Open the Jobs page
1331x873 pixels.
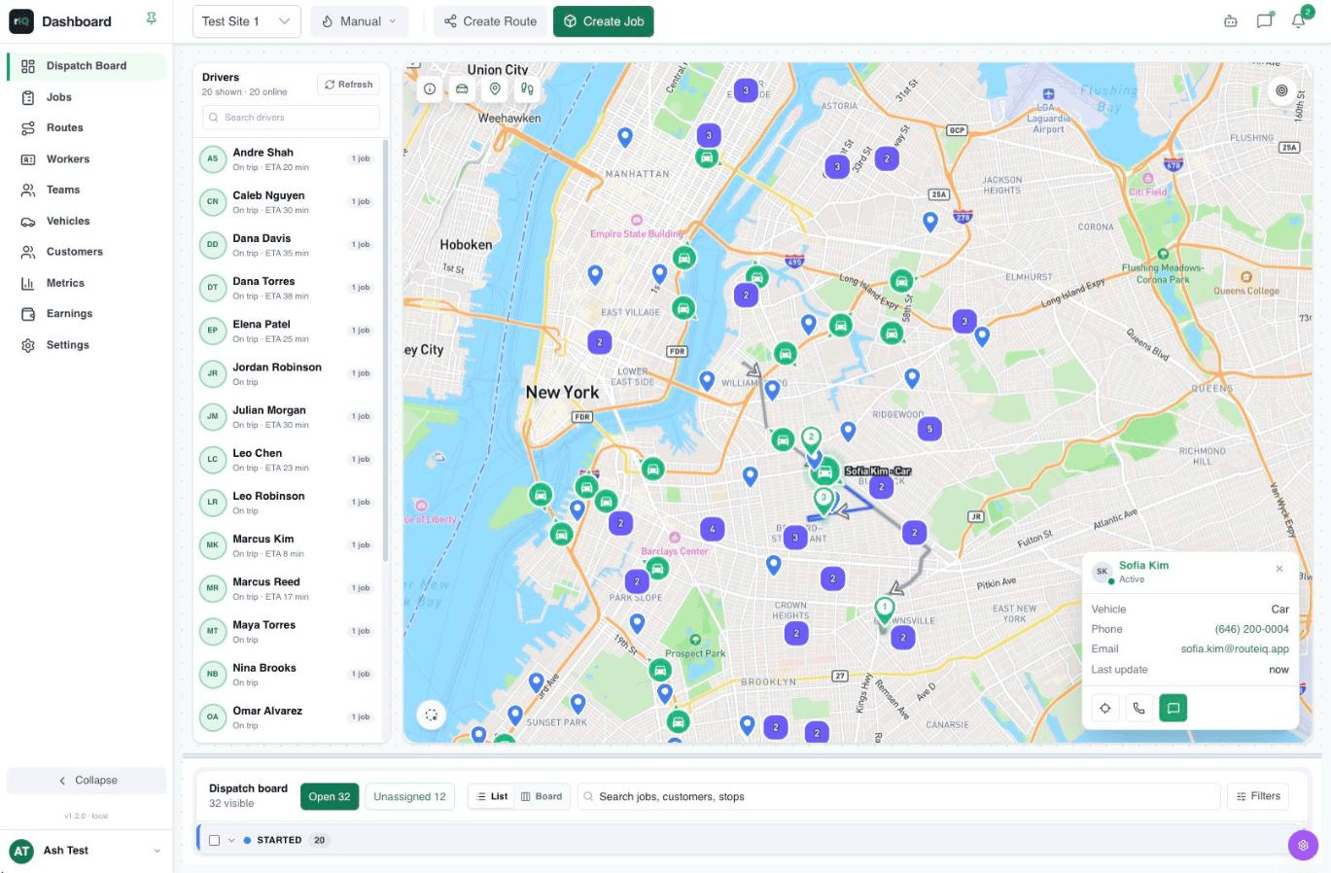pyautogui.click(x=87, y=97)
